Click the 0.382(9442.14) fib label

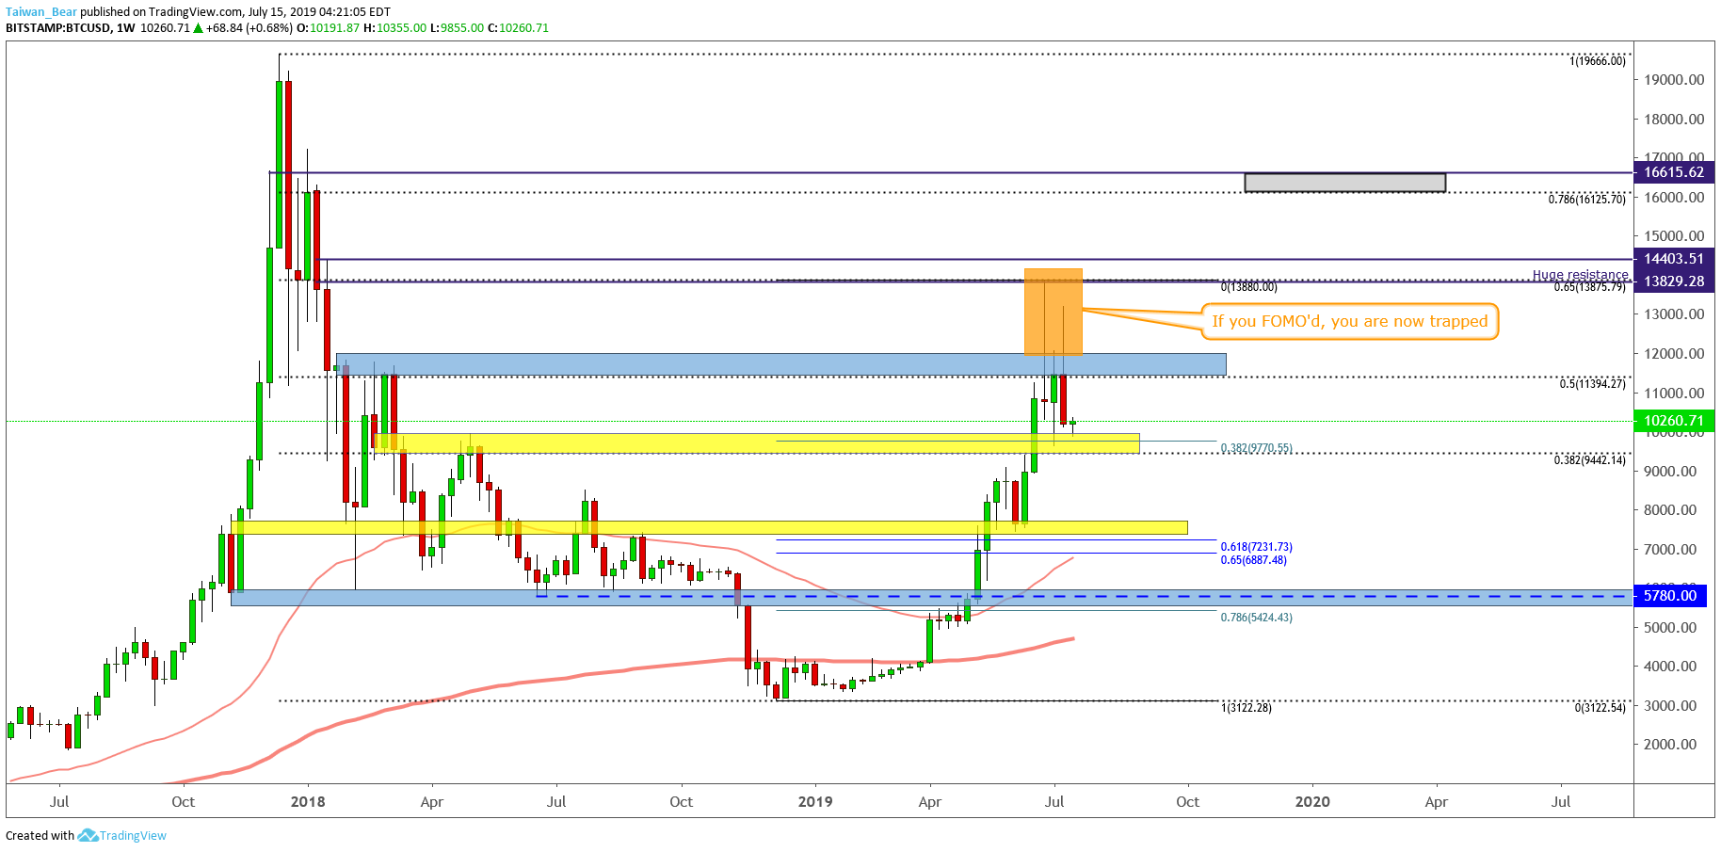tap(1589, 460)
